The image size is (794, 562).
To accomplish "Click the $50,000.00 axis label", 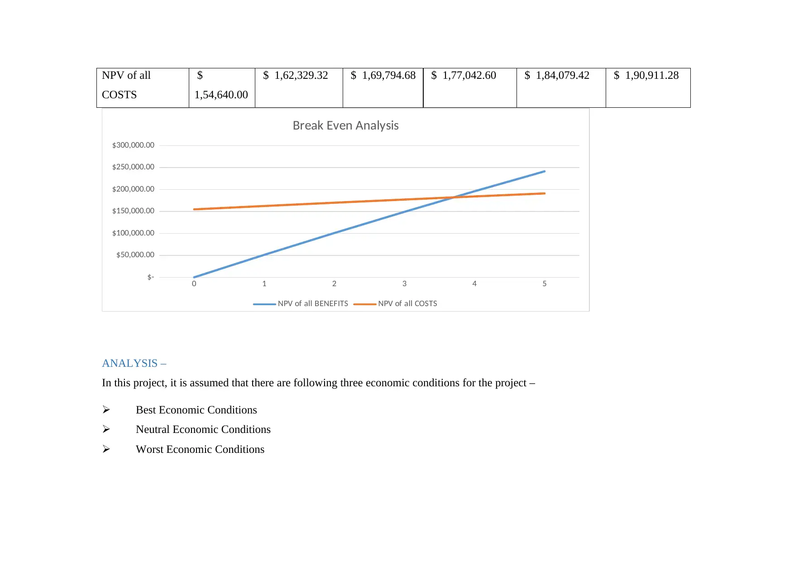I will pos(135,255).
